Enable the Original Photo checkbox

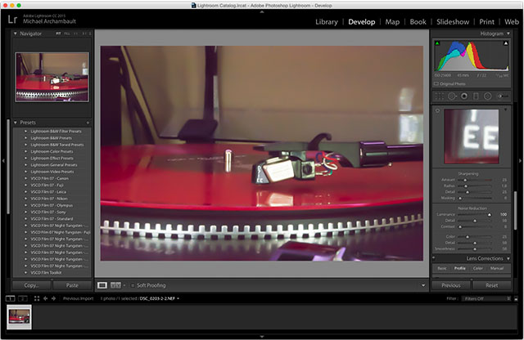437,83
